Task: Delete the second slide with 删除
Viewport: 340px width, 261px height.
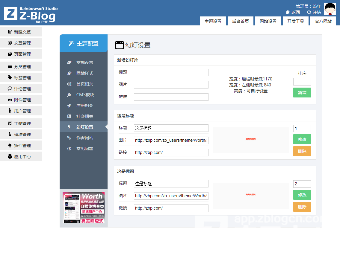Action: point(302,207)
